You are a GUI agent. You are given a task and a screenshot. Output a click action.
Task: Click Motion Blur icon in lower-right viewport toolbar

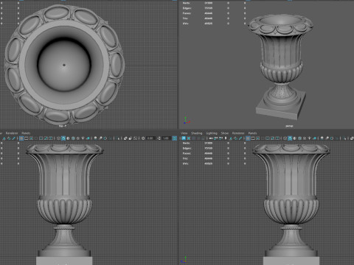click(x=327, y=138)
